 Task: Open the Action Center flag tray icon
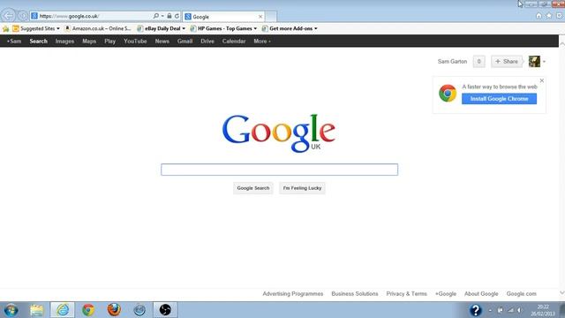pos(501,310)
